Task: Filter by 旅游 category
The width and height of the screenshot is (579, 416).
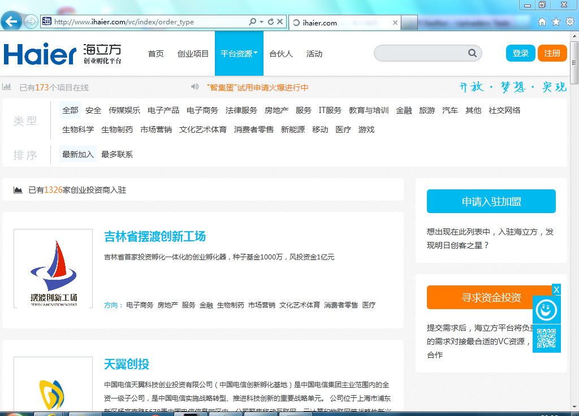Action: tap(427, 110)
